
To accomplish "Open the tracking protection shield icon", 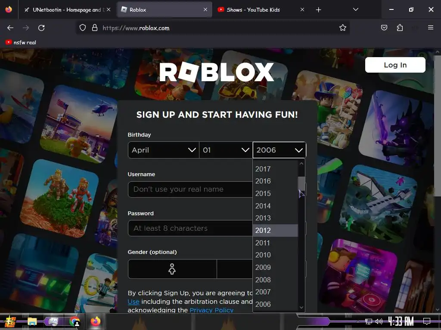I will [x=82, y=28].
